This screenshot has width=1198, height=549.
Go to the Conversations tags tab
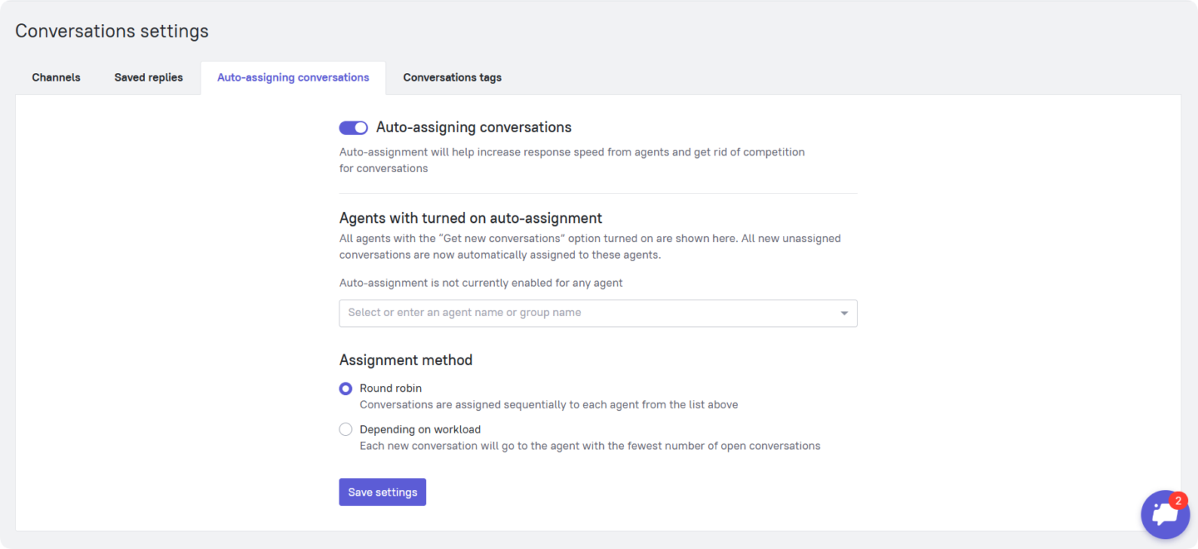tap(452, 77)
